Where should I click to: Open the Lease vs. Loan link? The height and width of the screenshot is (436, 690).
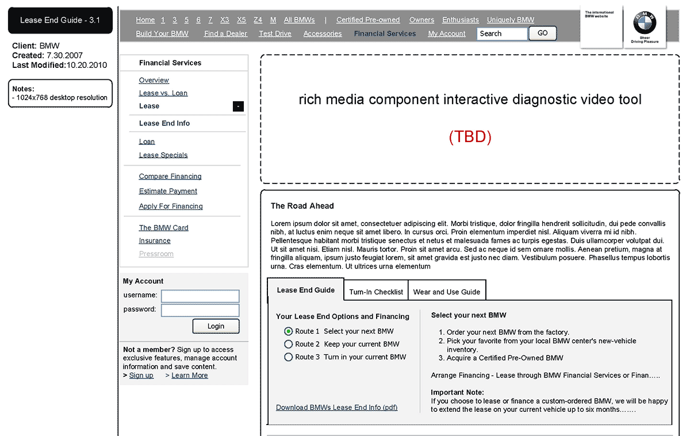163,93
